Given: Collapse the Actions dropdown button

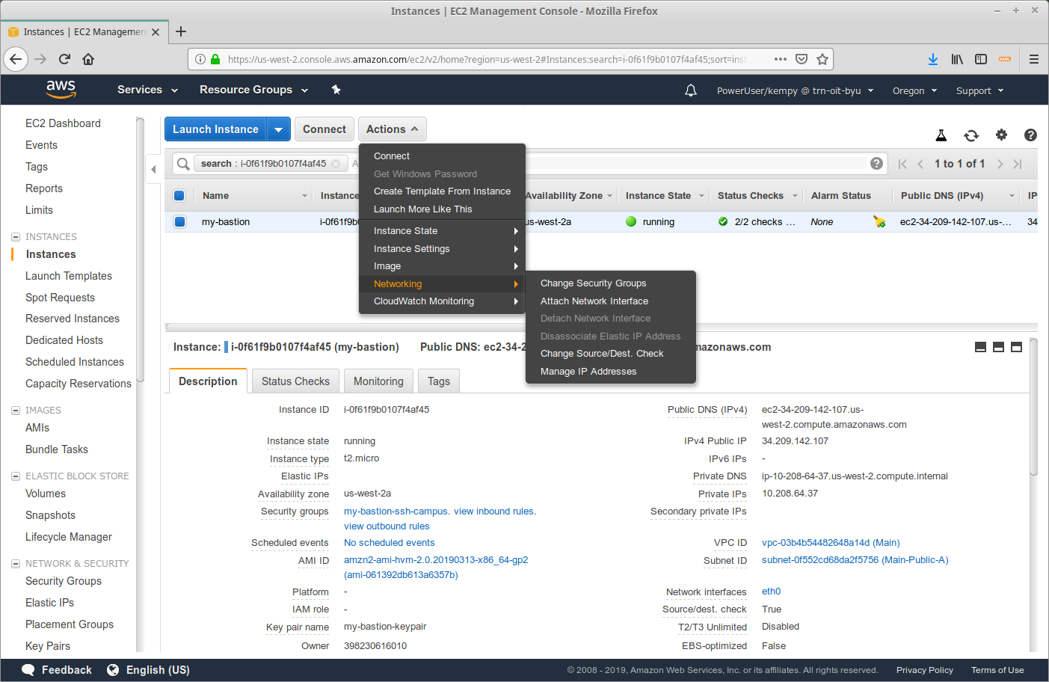Looking at the screenshot, I should [x=393, y=129].
